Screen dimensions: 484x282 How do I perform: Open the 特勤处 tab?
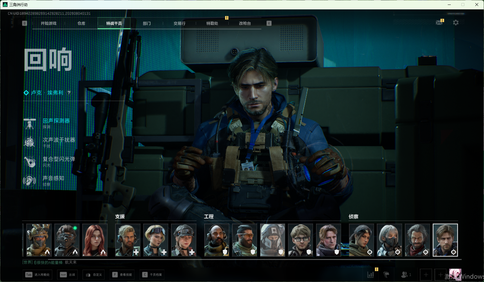point(212,23)
